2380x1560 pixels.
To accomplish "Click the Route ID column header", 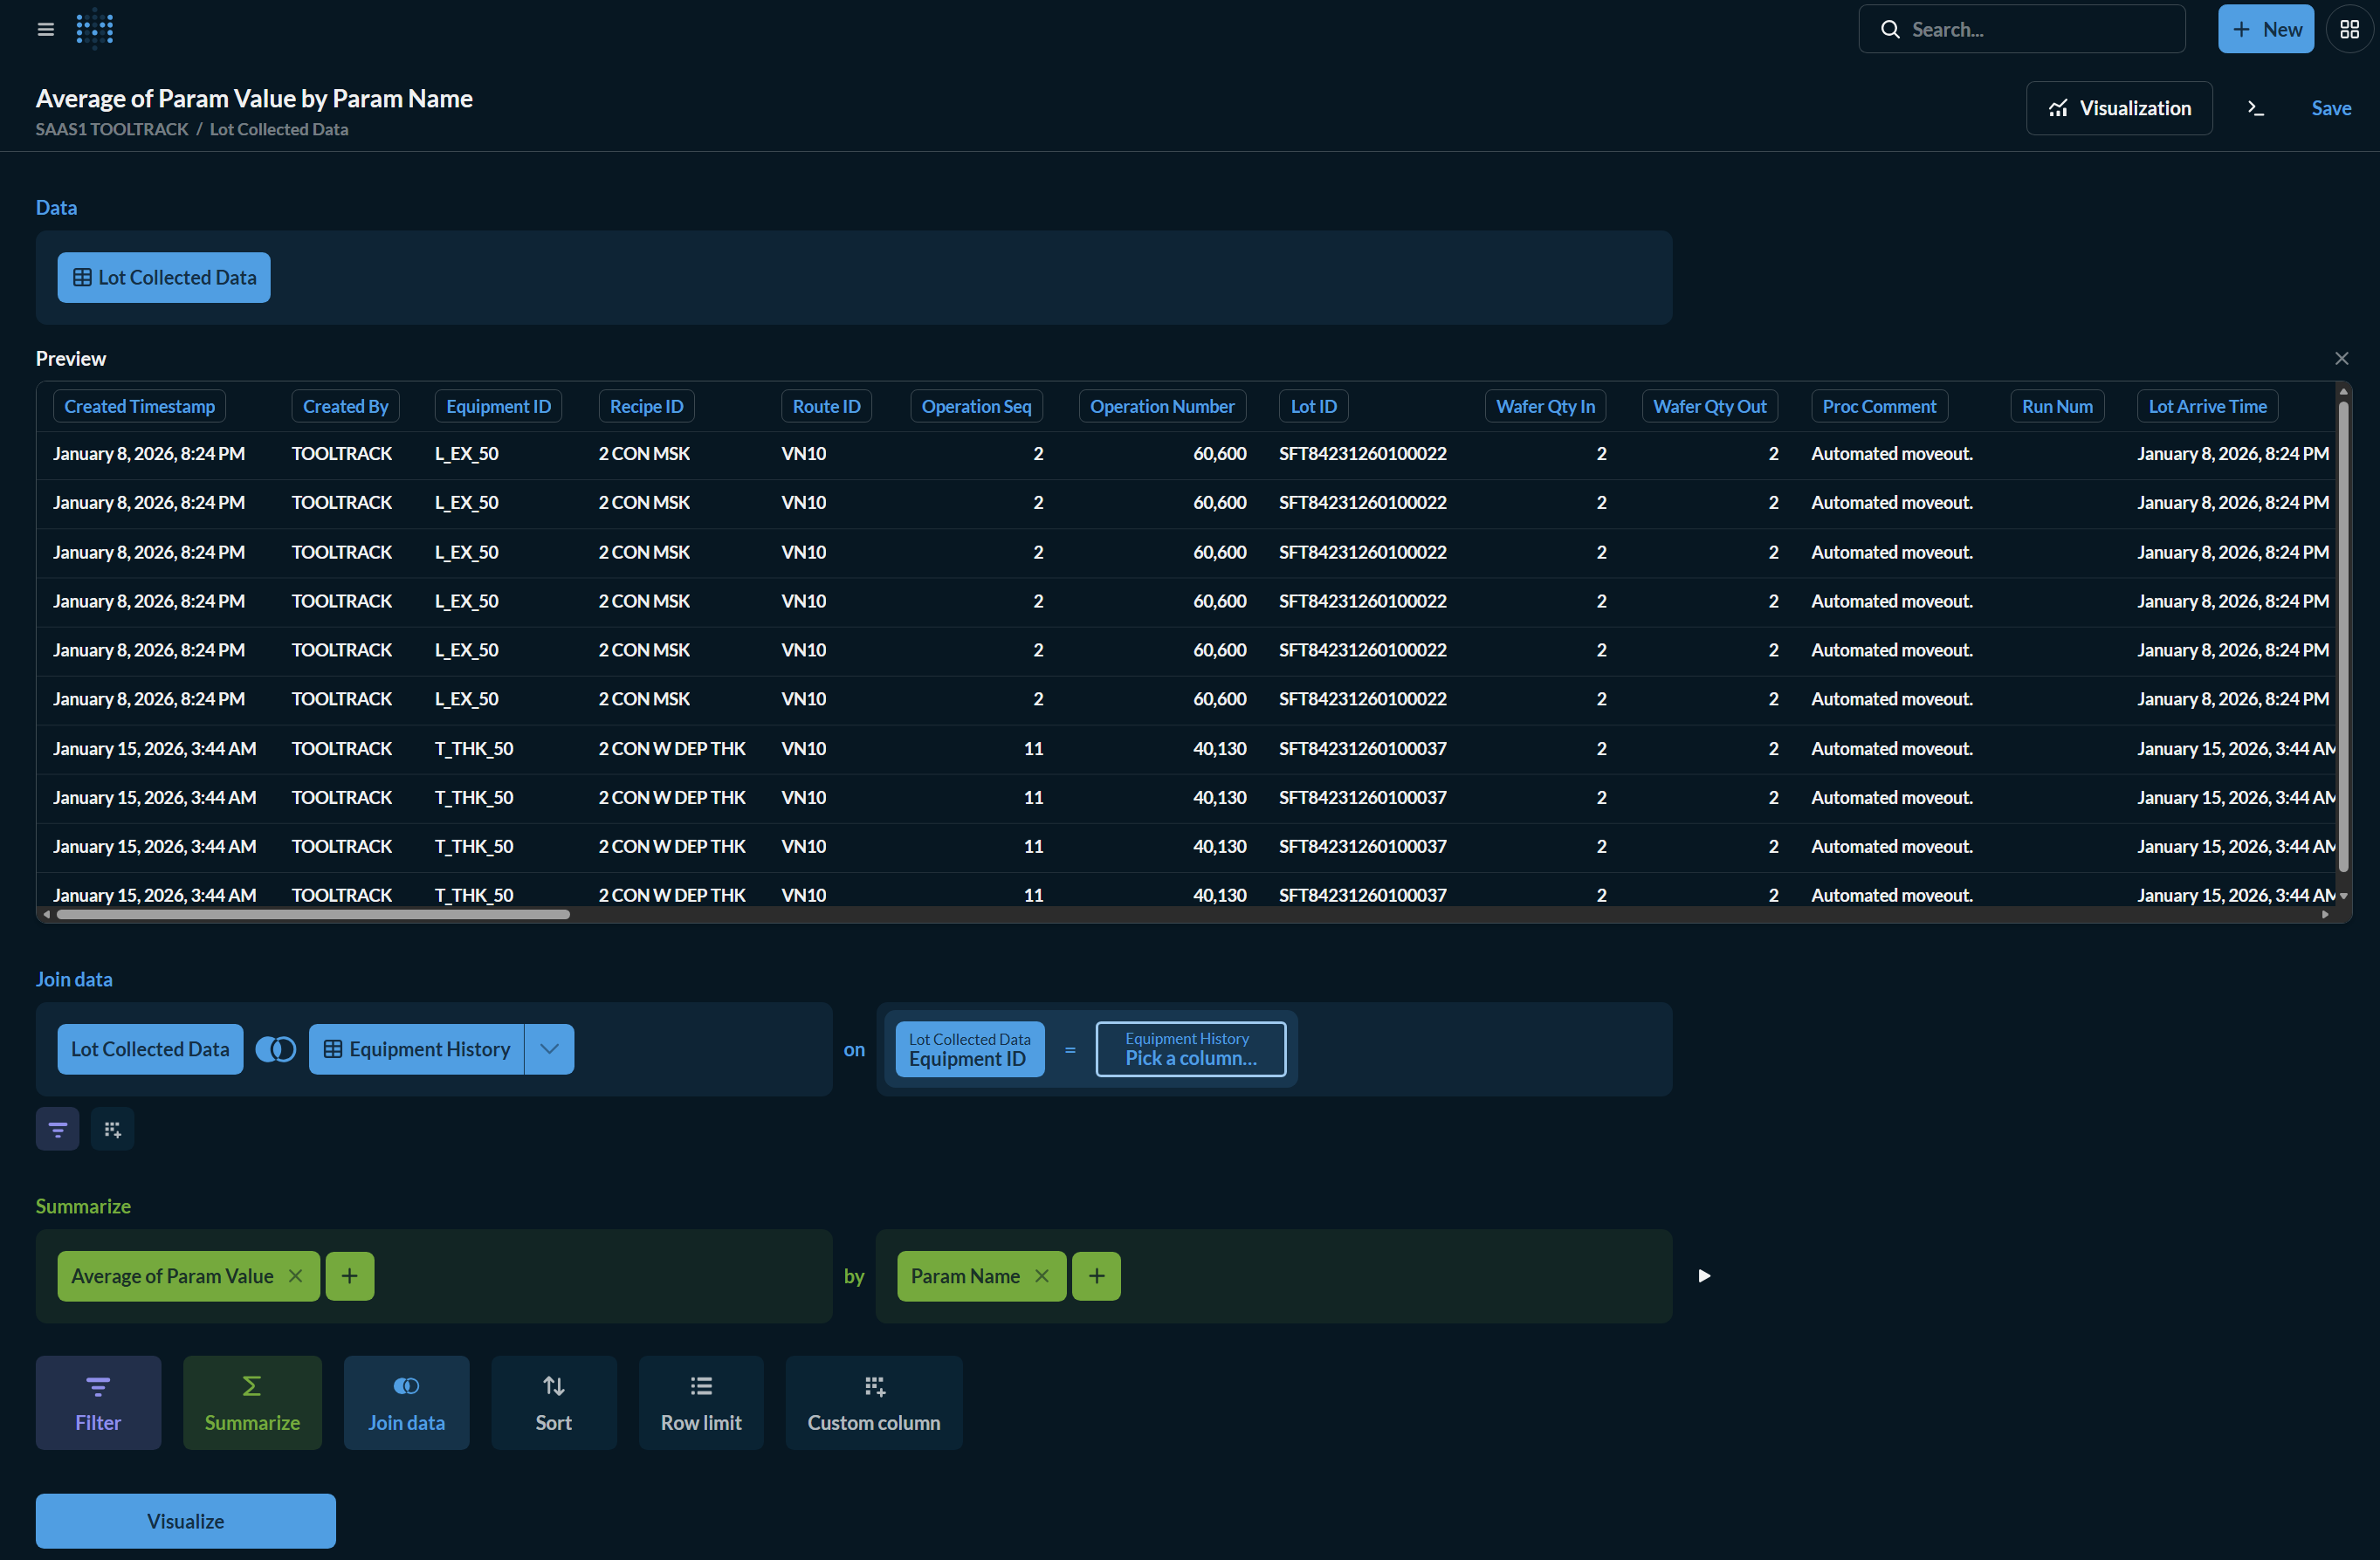I will (826, 406).
